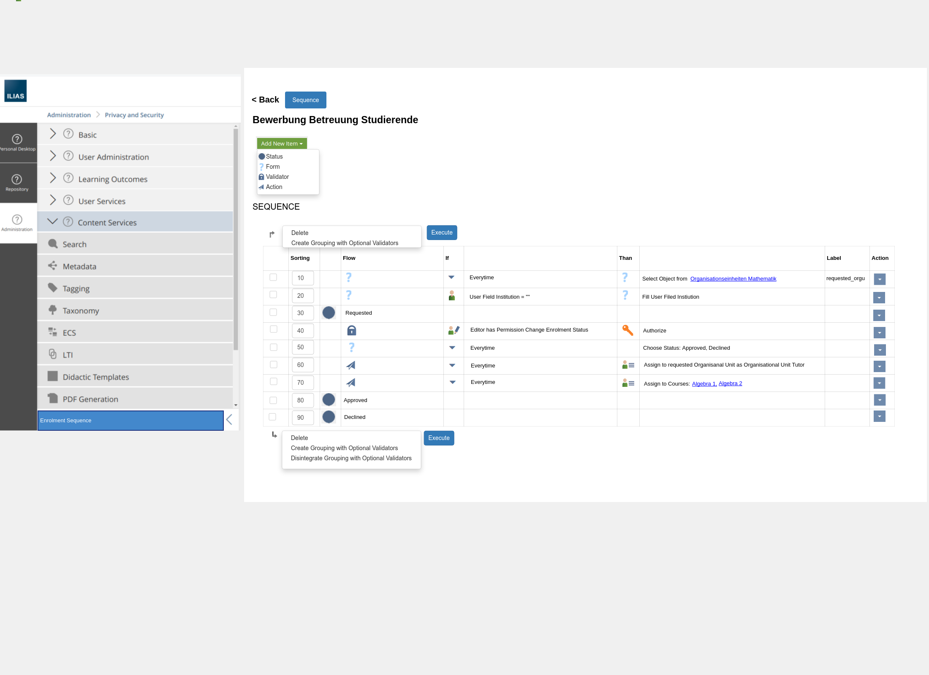Image resolution: width=929 pixels, height=675 pixels.
Task: Open action dropdown for requested_orgu row
Action: coord(880,279)
